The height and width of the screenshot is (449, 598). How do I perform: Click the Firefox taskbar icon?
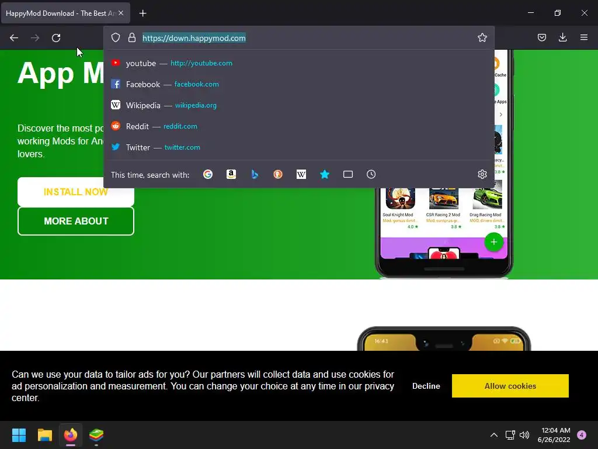pyautogui.click(x=71, y=435)
